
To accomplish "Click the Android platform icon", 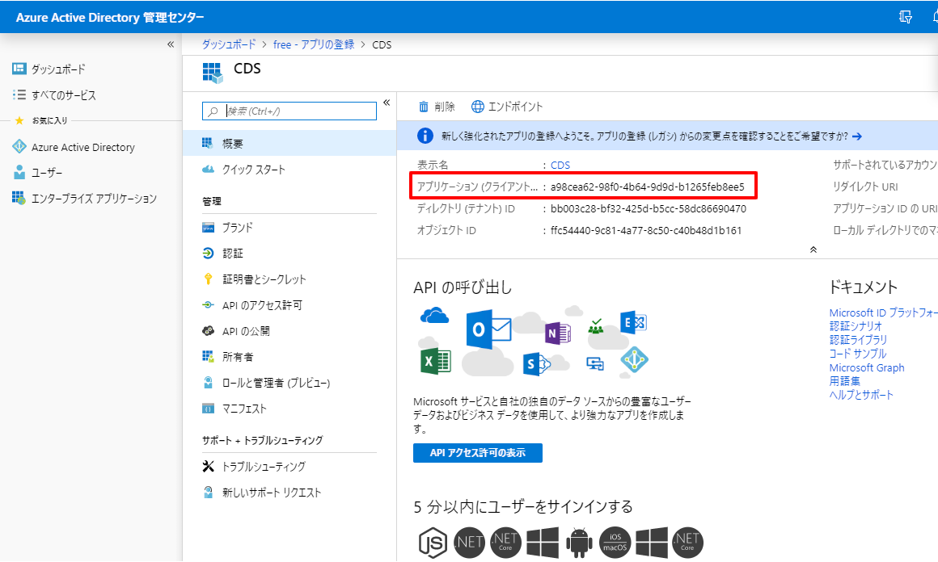I will pyautogui.click(x=579, y=543).
